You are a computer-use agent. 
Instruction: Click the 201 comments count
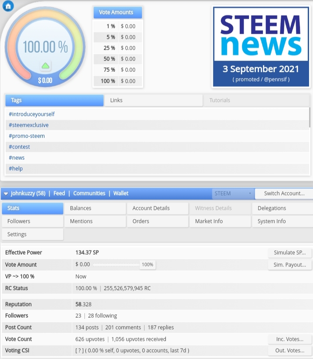click(123, 328)
